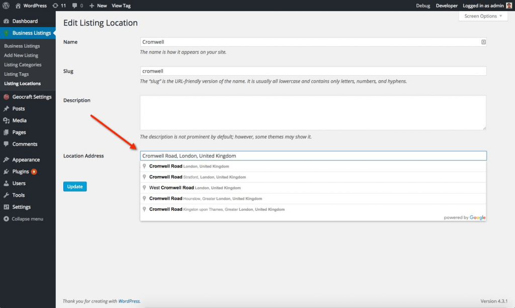Open Geocraft Settings in the sidebar
515x308 pixels.
32,97
